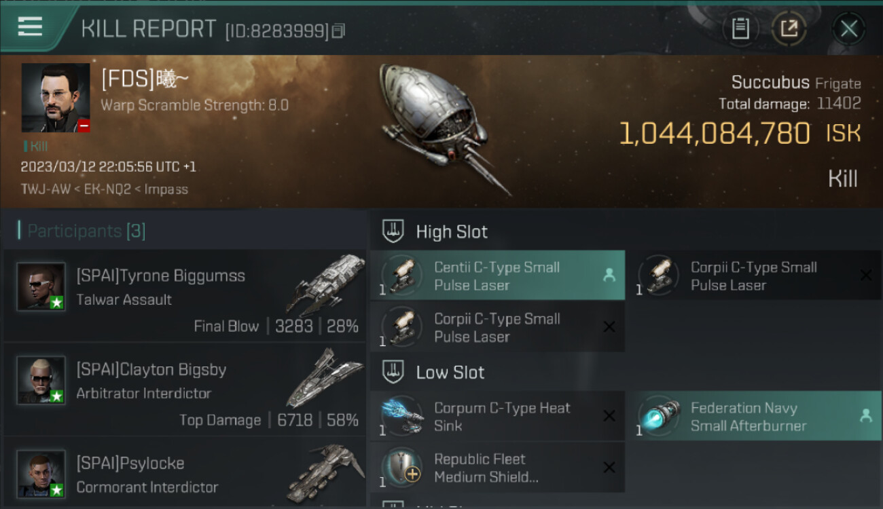Open Clayton Bigsby's portrait
The image size is (883, 509).
[41, 380]
